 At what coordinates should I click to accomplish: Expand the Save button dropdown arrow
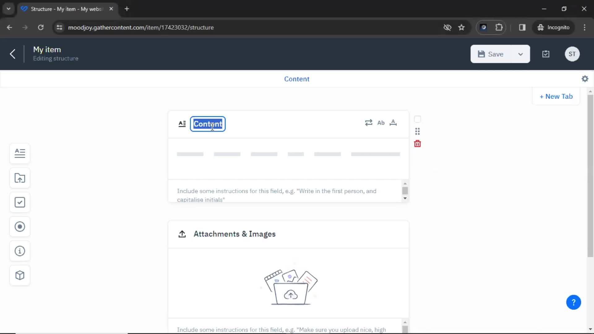pos(521,54)
